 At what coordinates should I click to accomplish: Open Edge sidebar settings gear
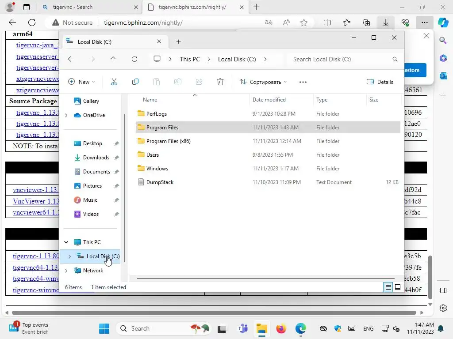coord(443,308)
